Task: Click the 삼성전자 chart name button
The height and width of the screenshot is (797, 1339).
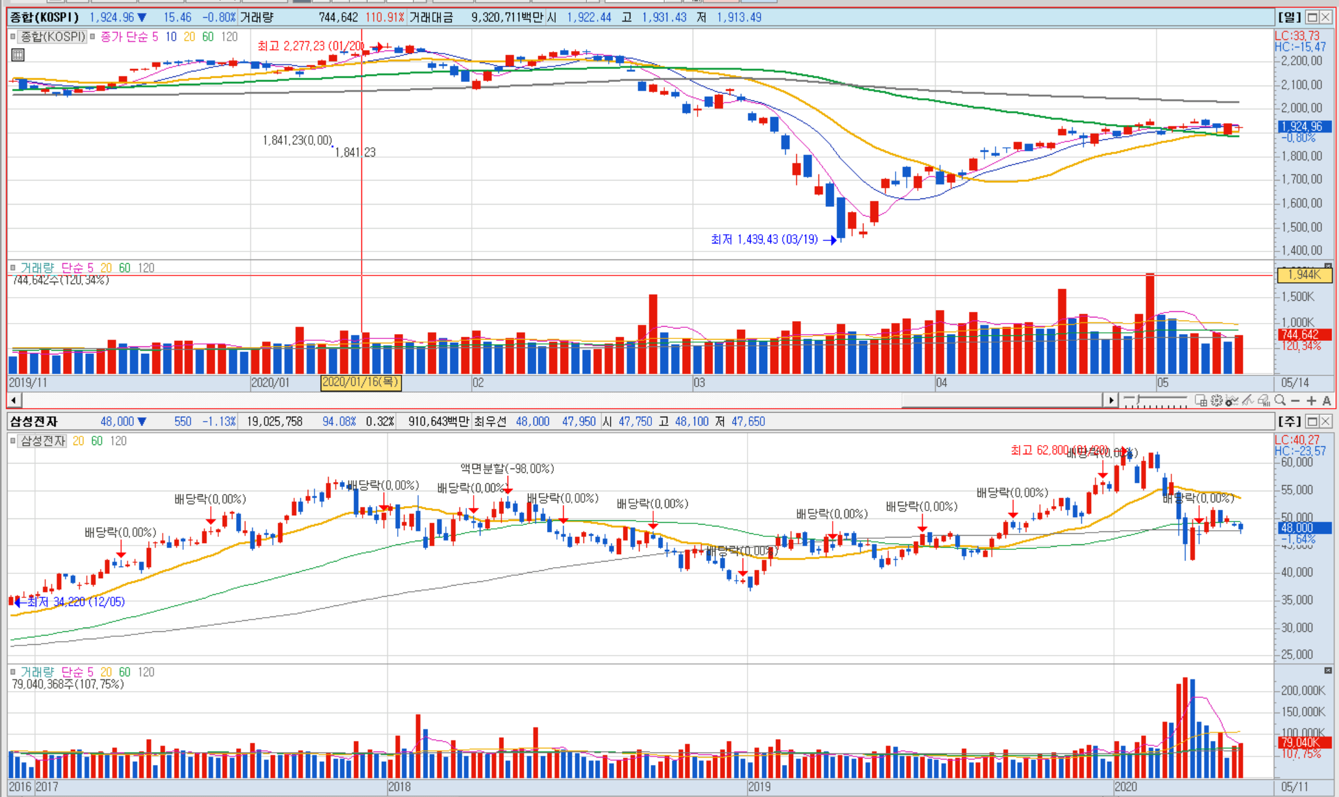Action: pos(42,441)
